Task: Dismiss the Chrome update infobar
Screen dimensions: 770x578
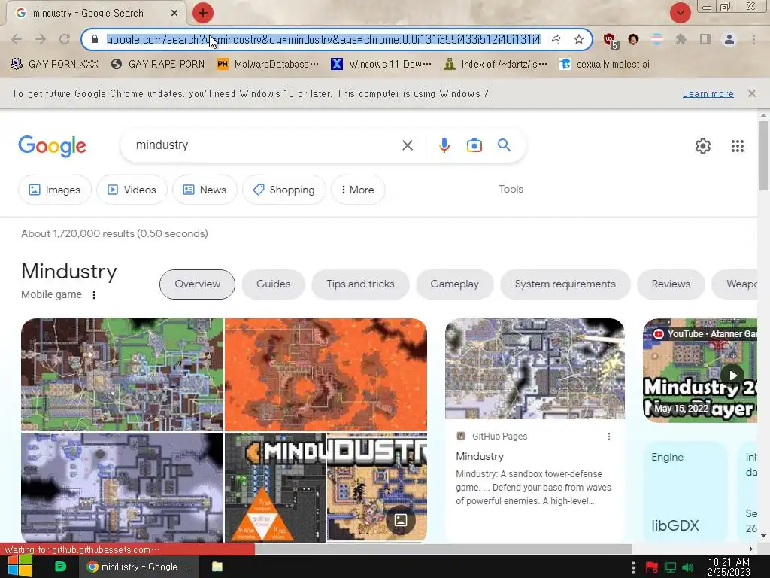Action: pyautogui.click(x=751, y=93)
